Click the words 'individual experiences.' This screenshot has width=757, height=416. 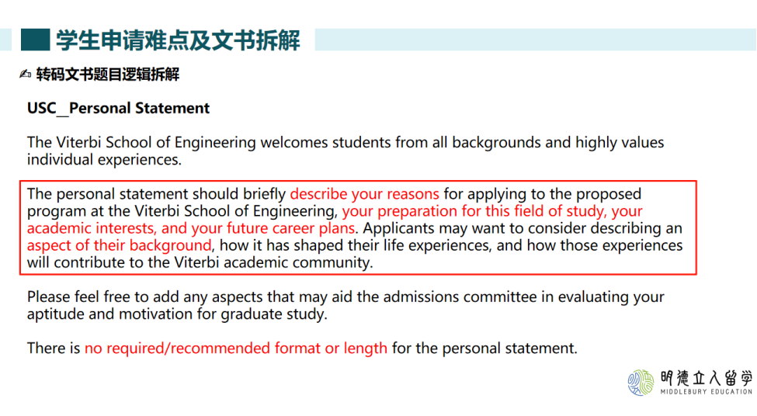click(x=104, y=160)
